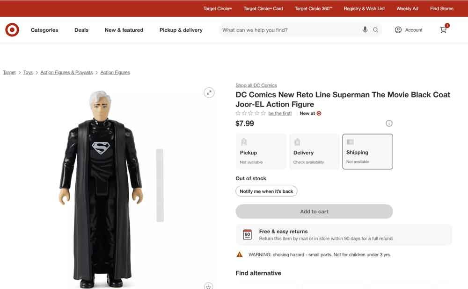Click the star rating row
Screen dimensions: 468x289
pos(251,113)
